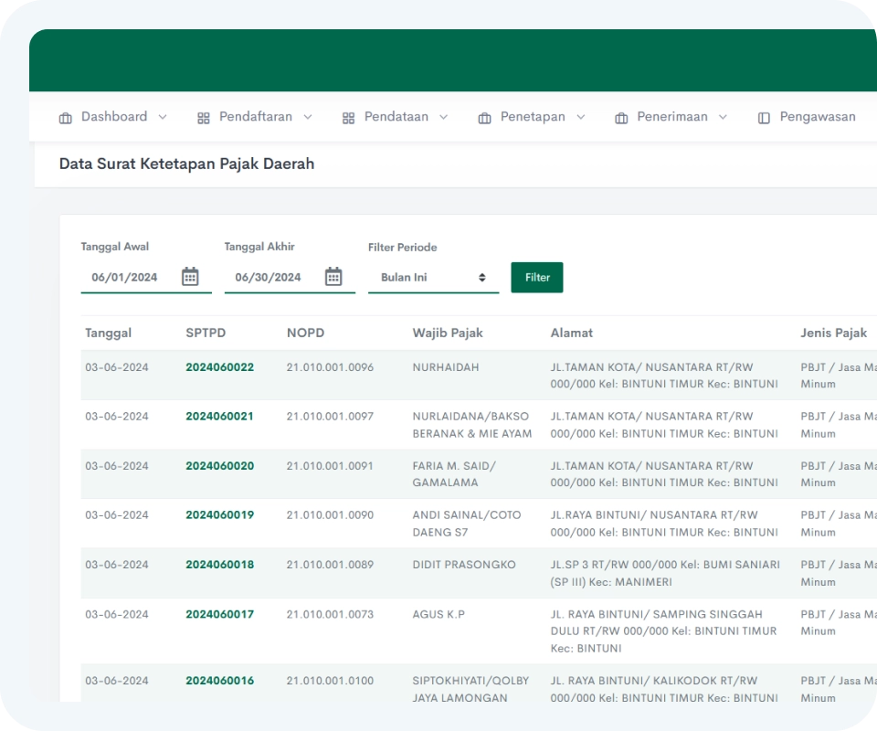Screen dimensions: 877x731
Task: Expand the Penerimaan menu chevron
Action: pyautogui.click(x=723, y=117)
